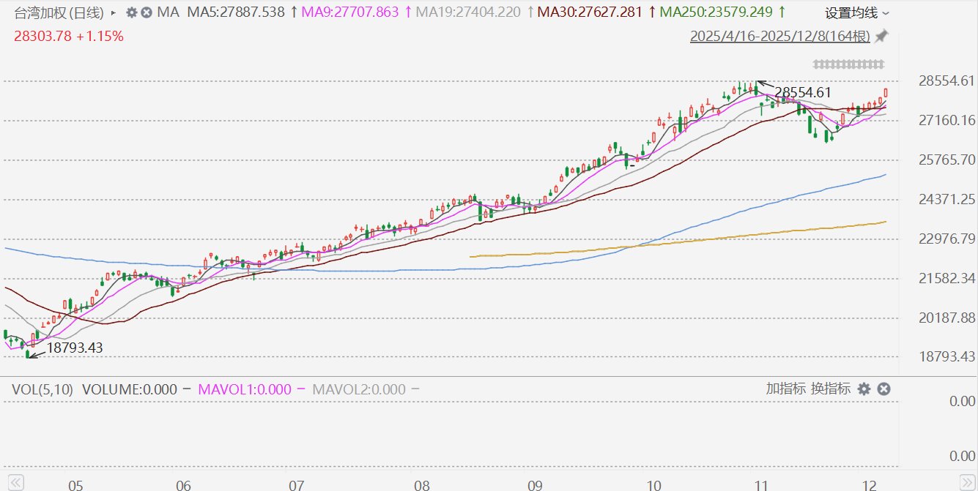Click arrow next to 台湾加权 (日线) title
Viewport: 978px width, 491px height.
tap(113, 12)
